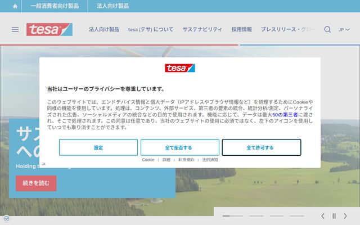
Task: Open the hamburger menu icon
Action: coord(15,29)
